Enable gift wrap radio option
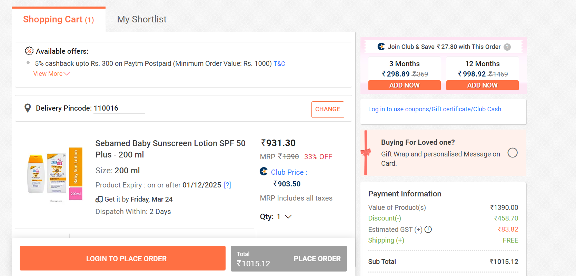The height and width of the screenshot is (276, 576). click(513, 153)
